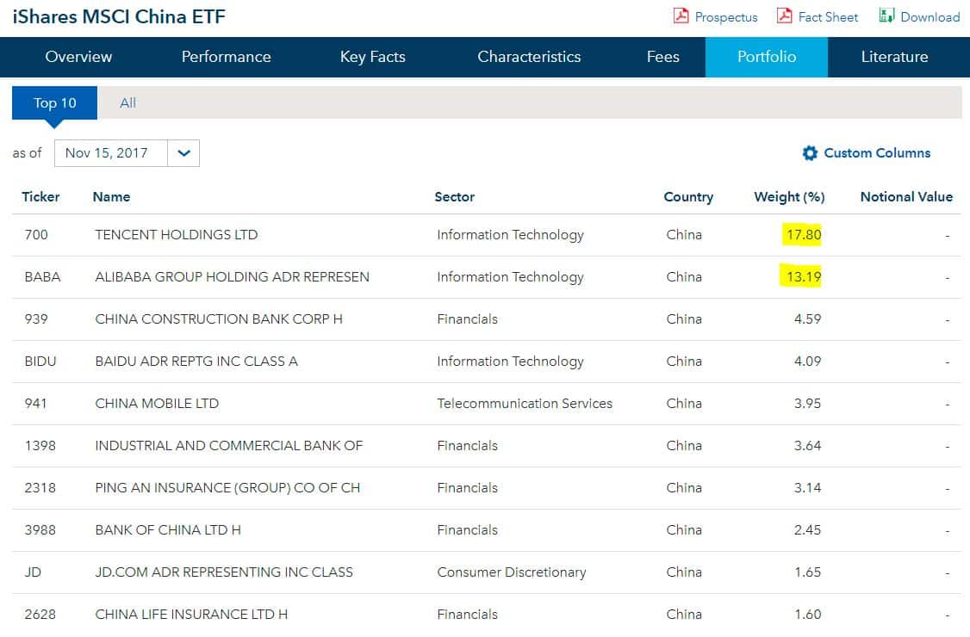Select the Portfolio tab
This screenshot has width=970, height=637.
[767, 57]
